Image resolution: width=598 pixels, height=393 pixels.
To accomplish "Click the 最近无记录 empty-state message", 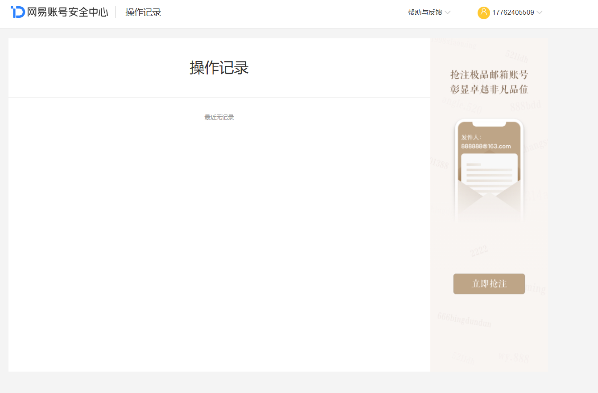I will [219, 117].
